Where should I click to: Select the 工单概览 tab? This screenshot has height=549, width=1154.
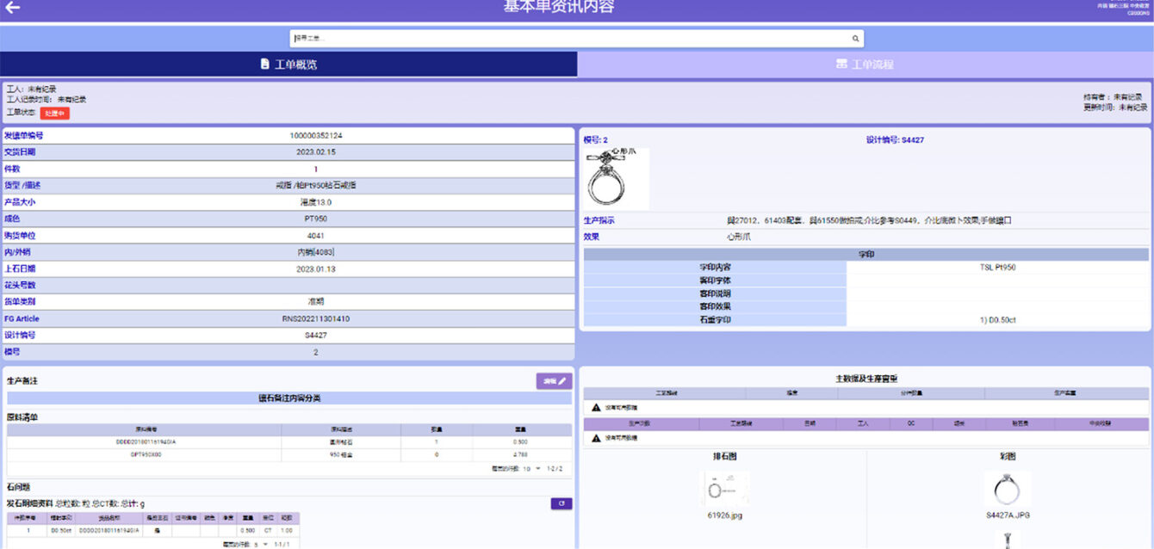(x=288, y=65)
